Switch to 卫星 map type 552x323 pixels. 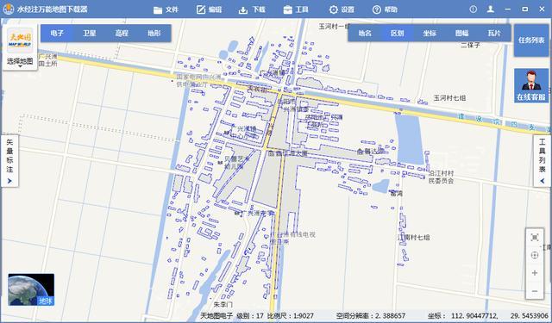pyautogui.click(x=90, y=33)
